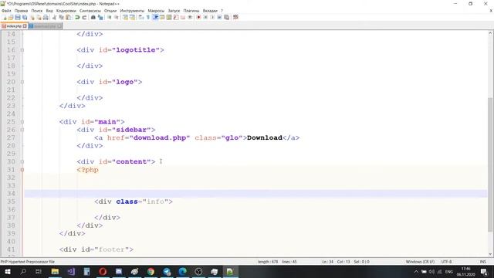Click the Cut scissors icon
Image resolution: width=494 pixels, height=278 pixels.
pos(54,17)
